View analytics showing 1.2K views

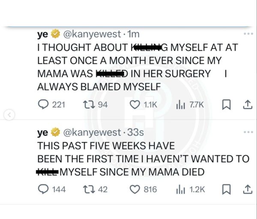(x=180, y=189)
